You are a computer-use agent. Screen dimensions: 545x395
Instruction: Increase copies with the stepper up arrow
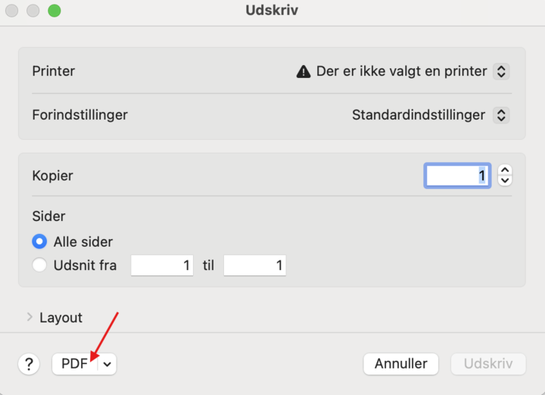point(506,170)
